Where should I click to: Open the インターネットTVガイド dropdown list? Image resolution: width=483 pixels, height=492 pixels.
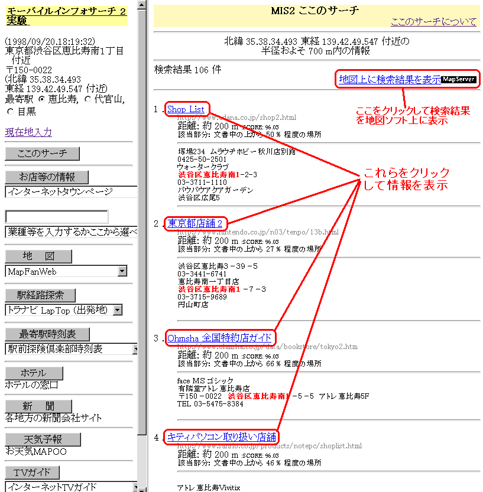tap(135, 487)
